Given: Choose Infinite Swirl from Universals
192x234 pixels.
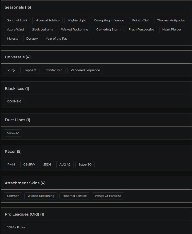Looking at the screenshot, I should (x=53, y=70).
